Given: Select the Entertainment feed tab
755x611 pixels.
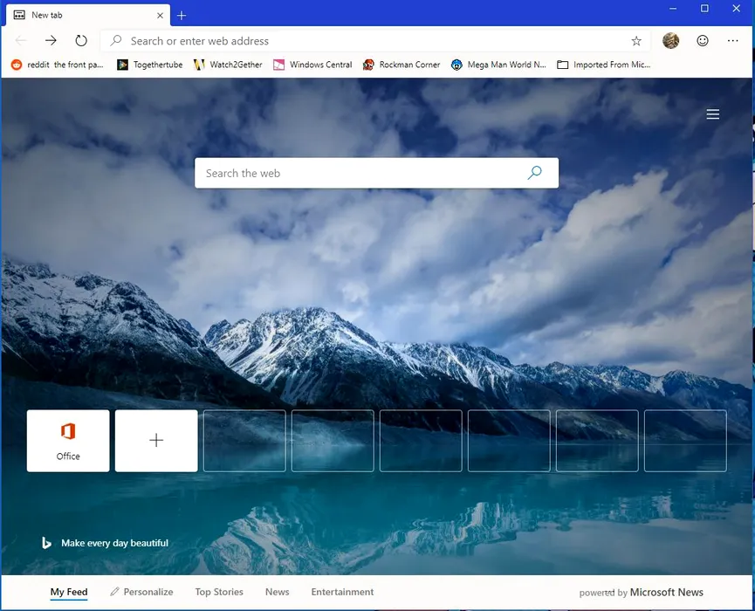Looking at the screenshot, I should pyautogui.click(x=342, y=592).
